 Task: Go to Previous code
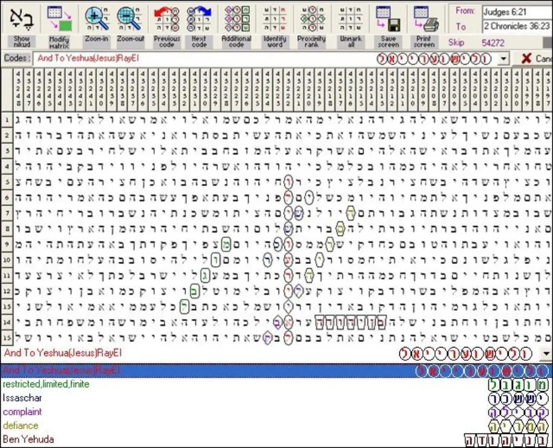(x=167, y=26)
